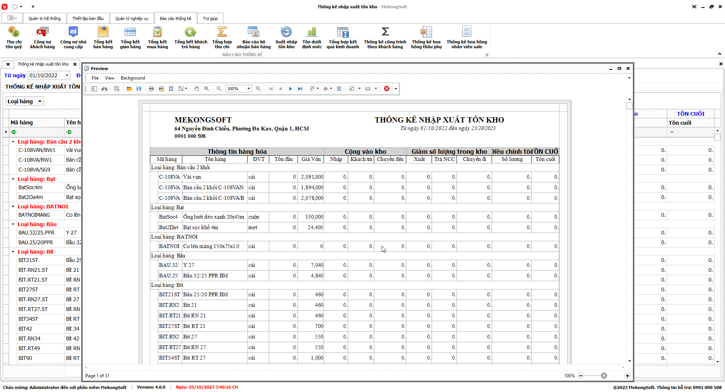Open the File menu in Preview
725x392 pixels.
tap(95, 78)
